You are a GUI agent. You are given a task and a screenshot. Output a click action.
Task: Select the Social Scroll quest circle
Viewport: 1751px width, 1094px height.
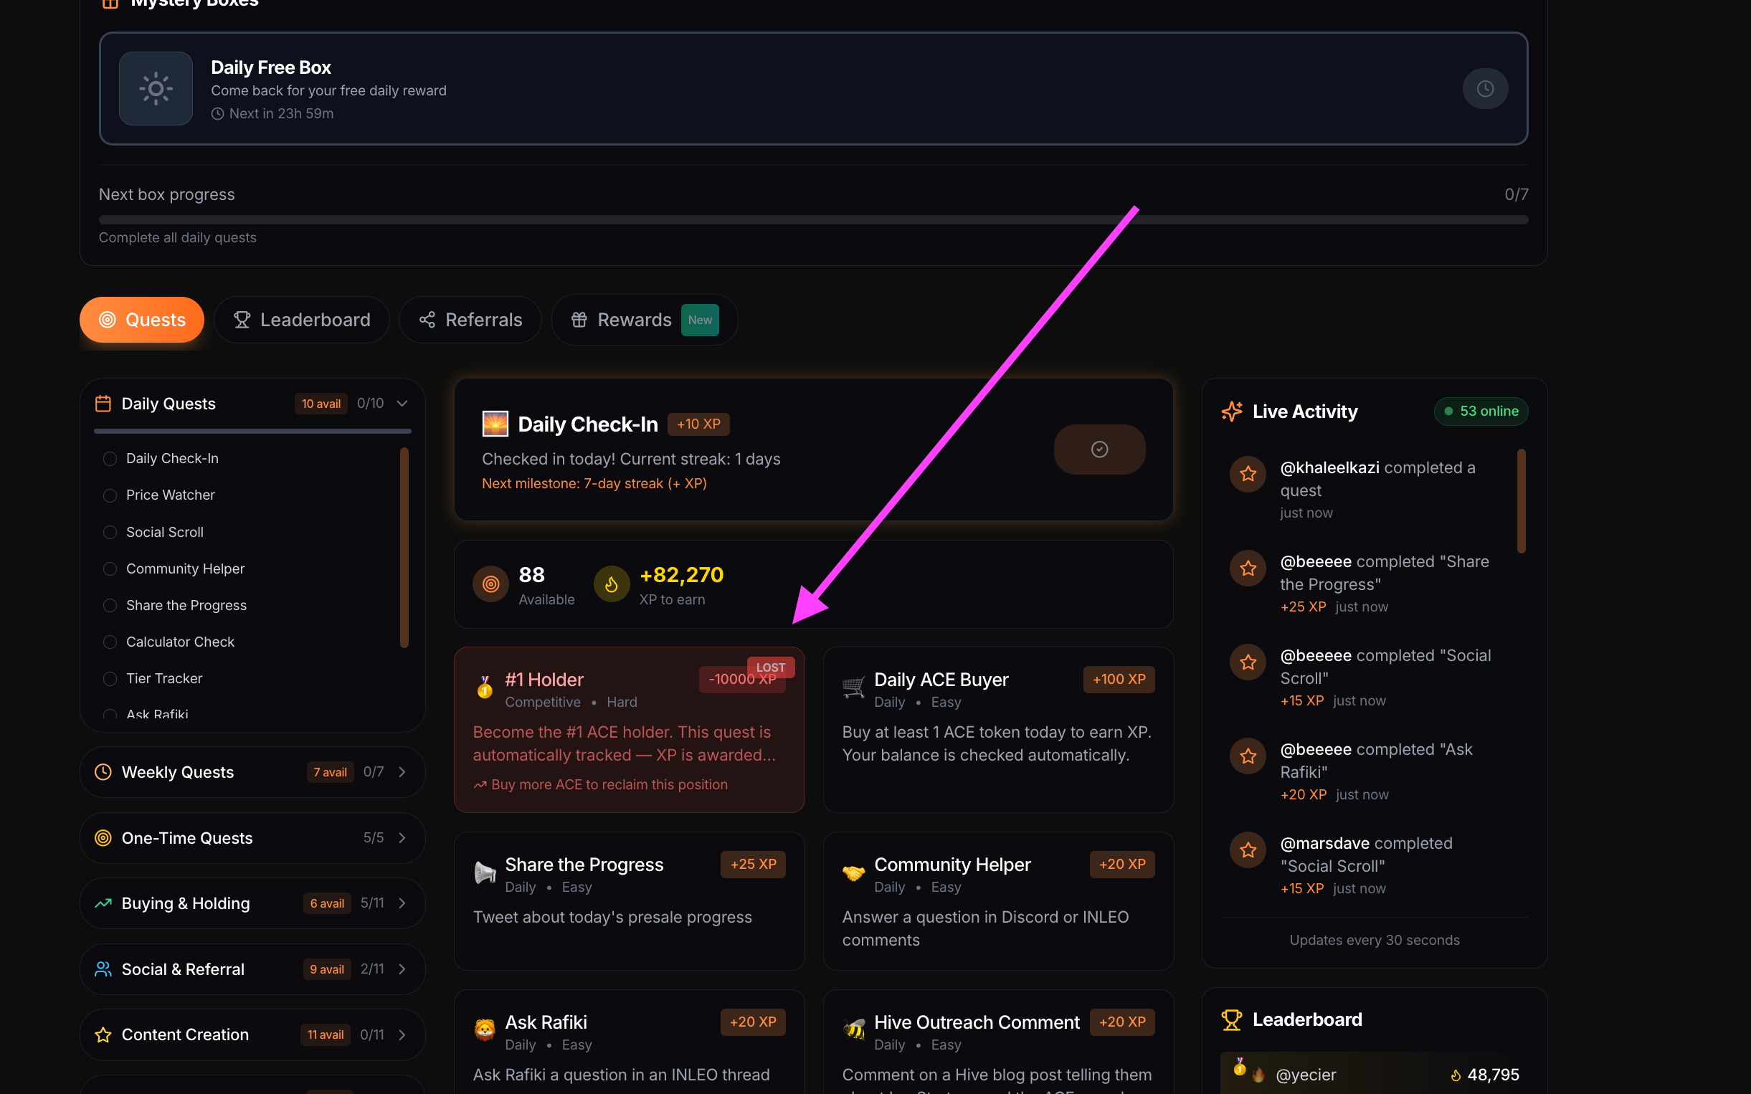[x=109, y=532]
